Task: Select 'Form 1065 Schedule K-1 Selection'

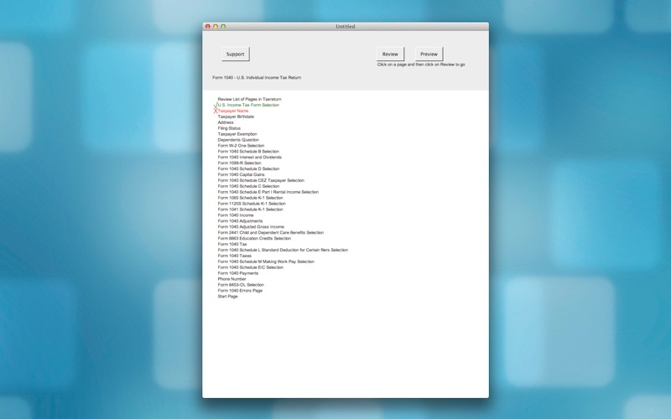Action: 250,198
